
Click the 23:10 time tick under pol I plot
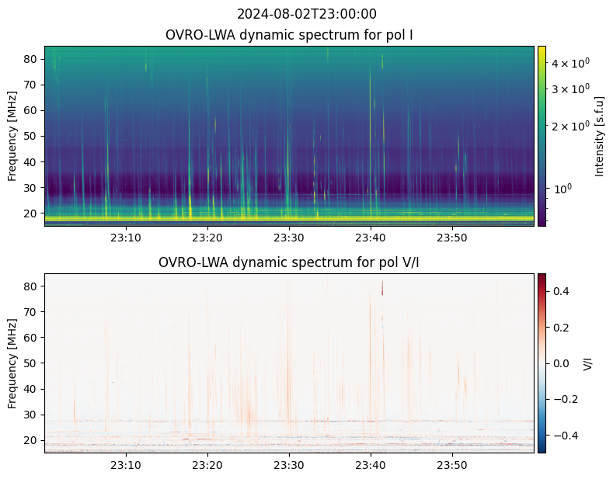(126, 238)
